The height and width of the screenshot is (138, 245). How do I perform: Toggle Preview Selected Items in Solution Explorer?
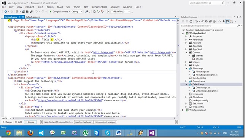click(x=228, y=21)
